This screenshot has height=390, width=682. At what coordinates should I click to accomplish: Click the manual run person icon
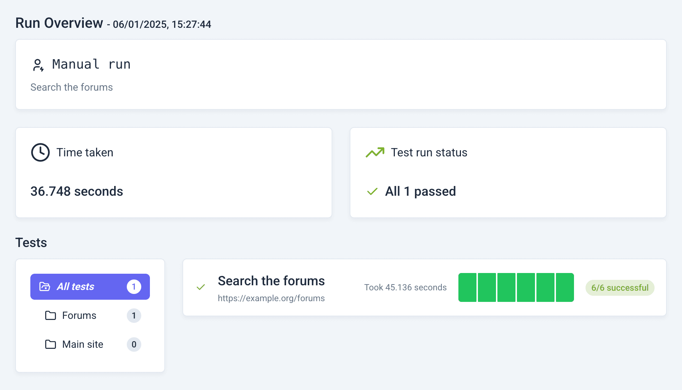pos(38,64)
